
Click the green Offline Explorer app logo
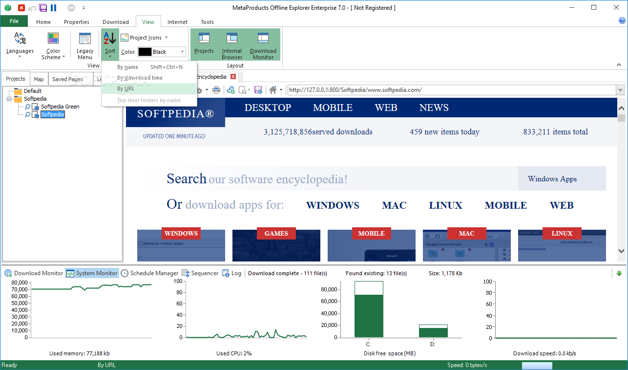[8, 8]
